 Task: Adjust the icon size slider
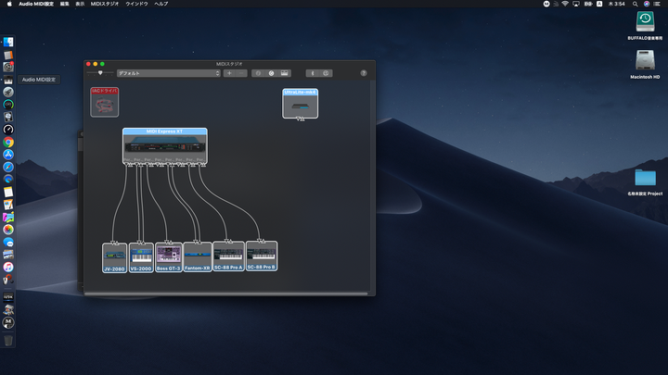(x=99, y=72)
